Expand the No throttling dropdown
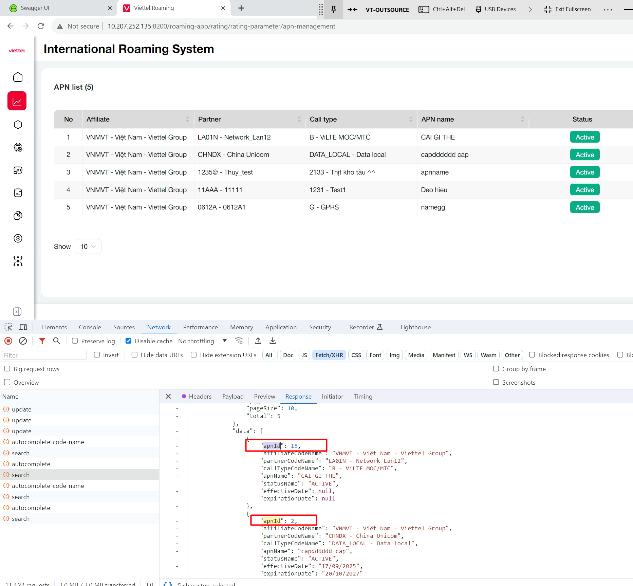The image size is (633, 586). [x=203, y=341]
